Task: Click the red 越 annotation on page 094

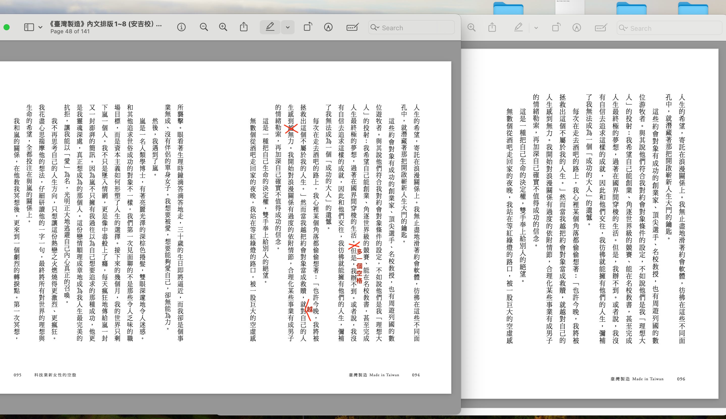Action: [x=310, y=309]
